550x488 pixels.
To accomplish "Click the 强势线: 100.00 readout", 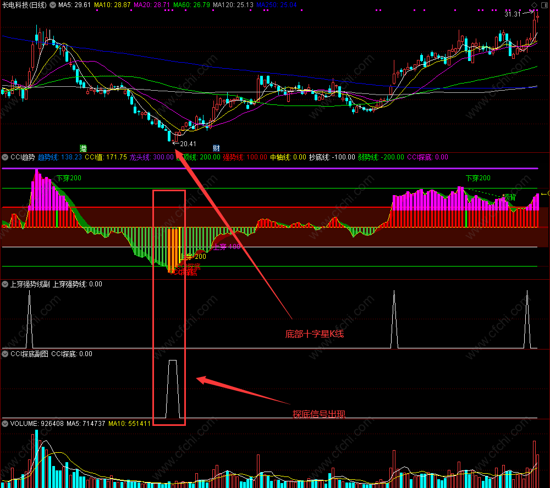I will pos(245,157).
